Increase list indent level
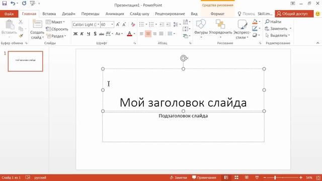This screenshot has width=322, height=181. (x=169, y=25)
